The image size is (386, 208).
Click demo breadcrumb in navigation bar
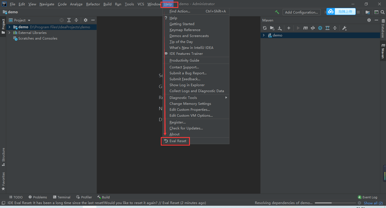[10, 12]
